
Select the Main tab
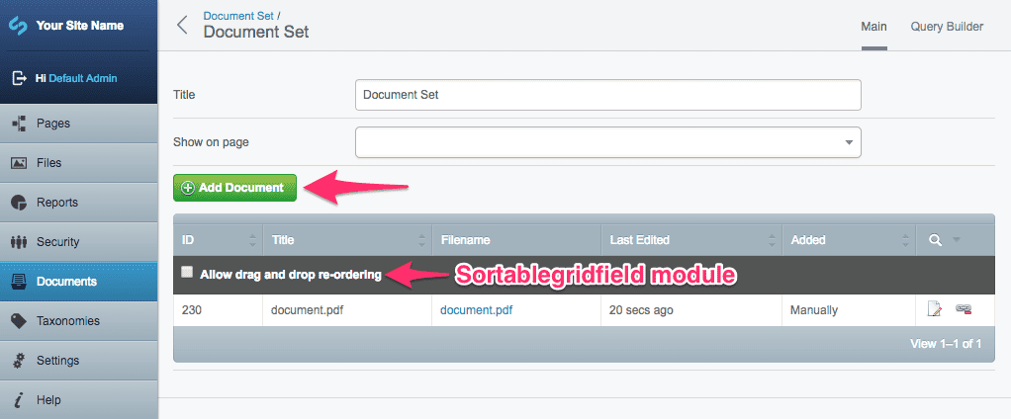coord(873,27)
